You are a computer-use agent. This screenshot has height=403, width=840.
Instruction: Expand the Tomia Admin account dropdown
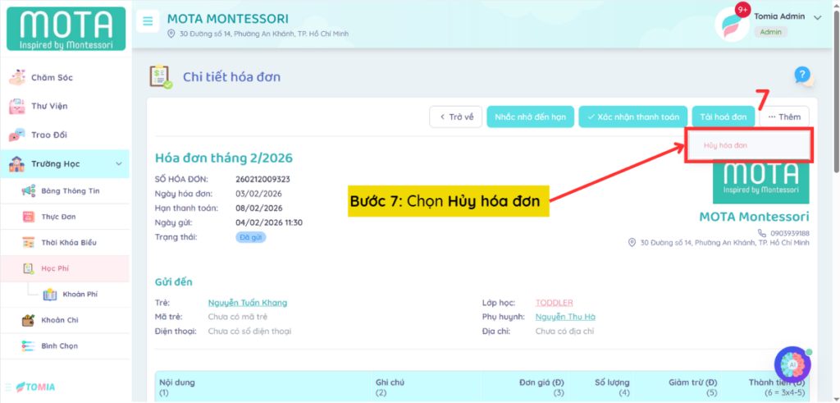click(816, 17)
